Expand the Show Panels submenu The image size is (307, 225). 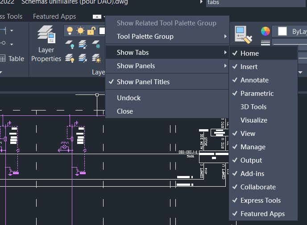136,66
